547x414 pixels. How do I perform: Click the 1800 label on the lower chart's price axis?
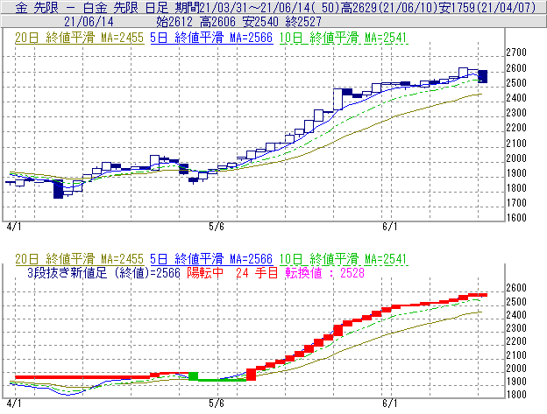516,395
